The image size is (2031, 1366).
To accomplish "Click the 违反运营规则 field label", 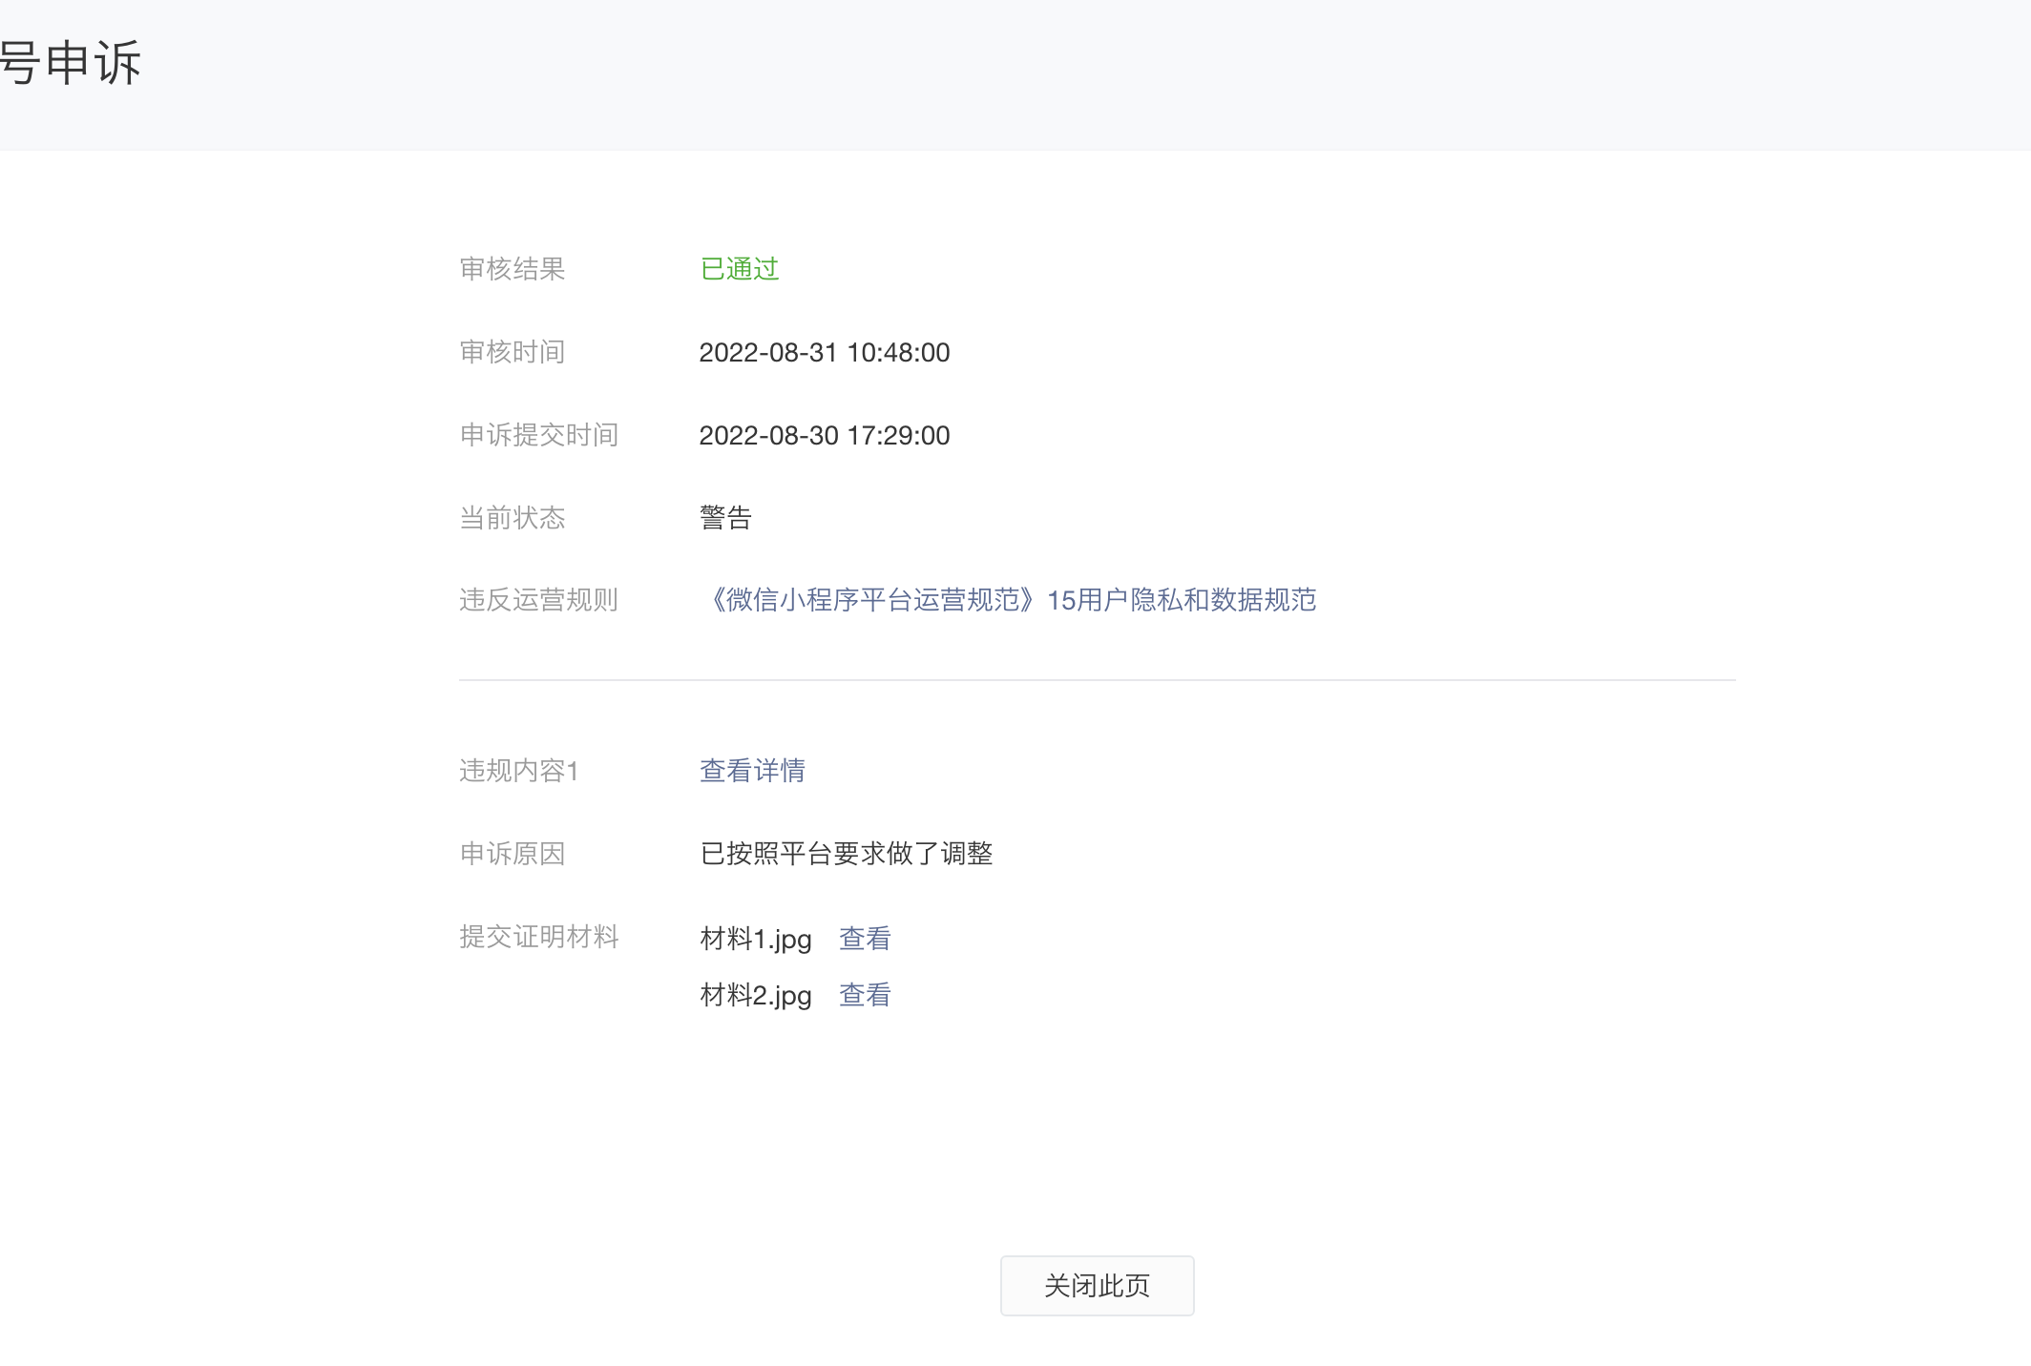I will [539, 600].
